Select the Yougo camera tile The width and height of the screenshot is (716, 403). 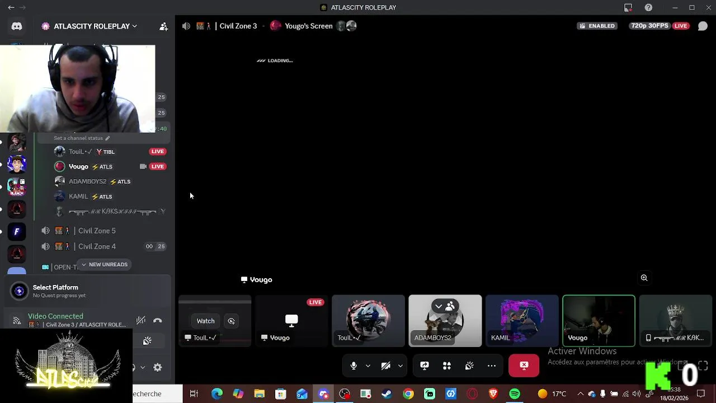pyautogui.click(x=599, y=321)
